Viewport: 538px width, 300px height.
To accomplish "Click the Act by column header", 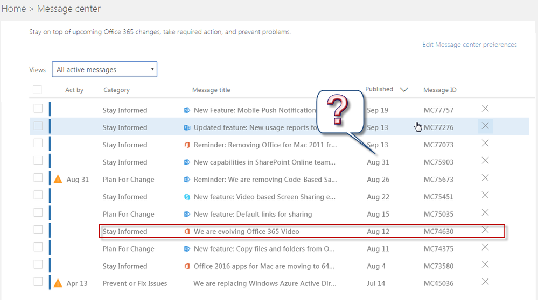I will [x=74, y=90].
